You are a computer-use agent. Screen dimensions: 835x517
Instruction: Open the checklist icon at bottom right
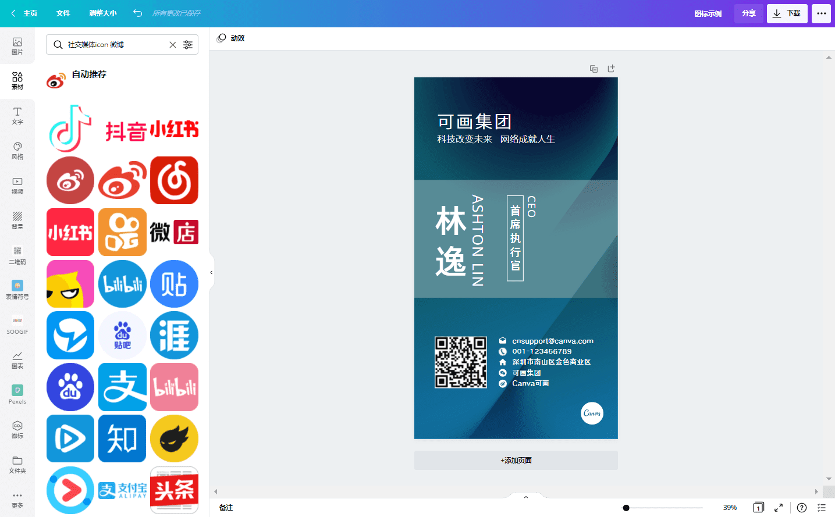click(x=822, y=508)
